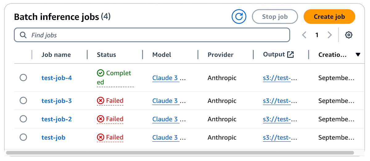Select the test-job-3 radio button
This screenshot has width=370, height=161.
pos(23,101)
